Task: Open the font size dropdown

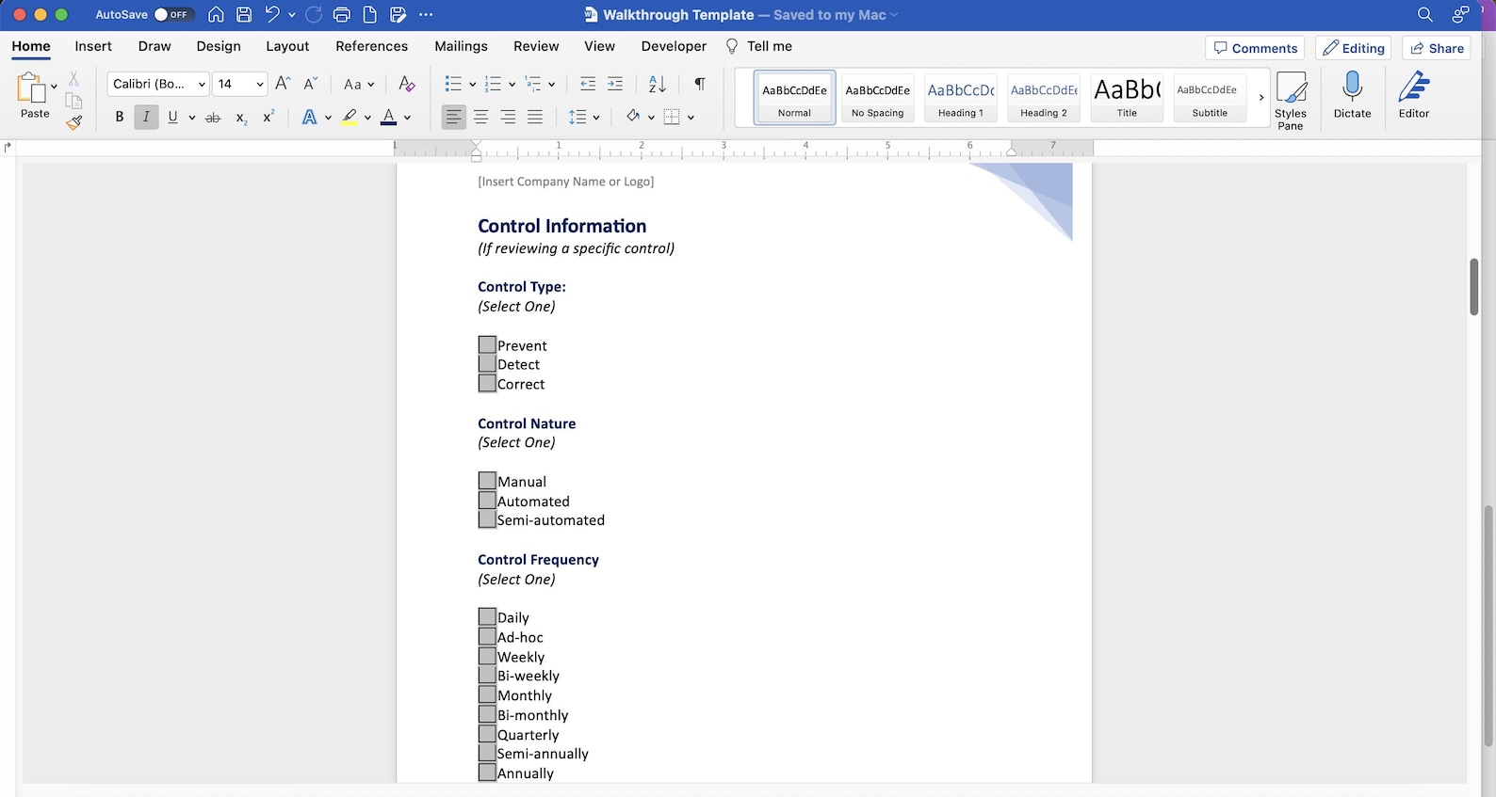Action: point(259,85)
